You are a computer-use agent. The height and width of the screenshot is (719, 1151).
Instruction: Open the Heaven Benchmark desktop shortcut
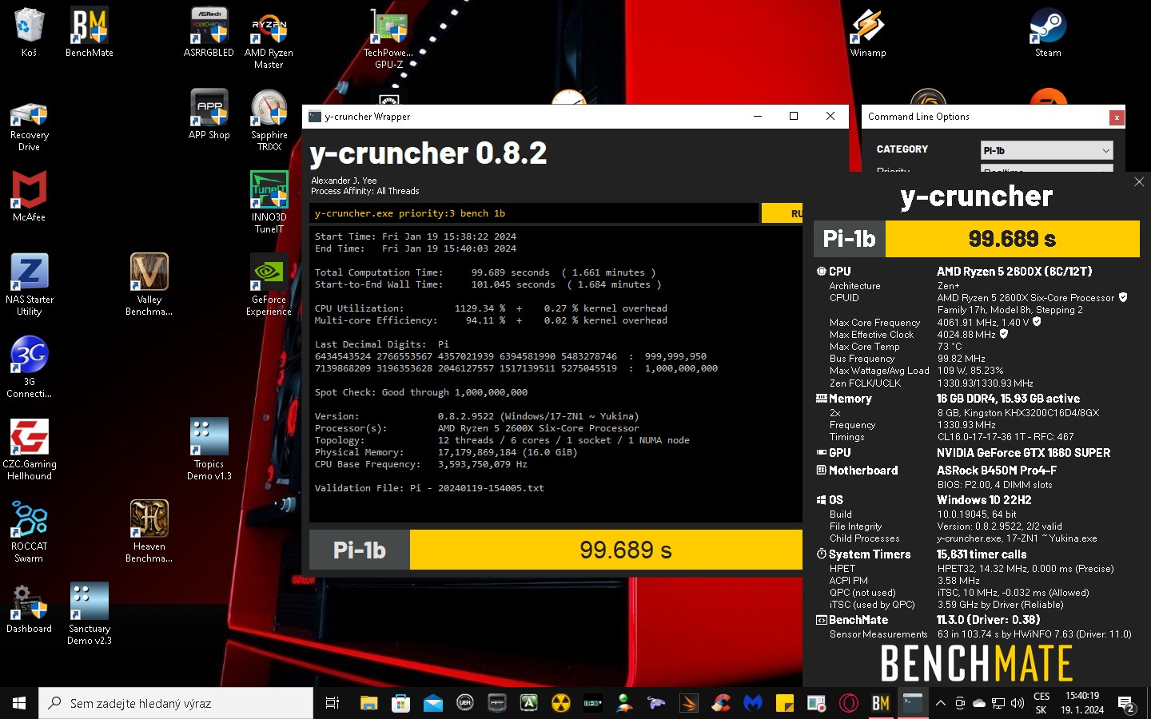click(x=149, y=531)
